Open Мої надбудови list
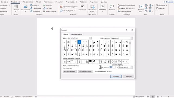 click(68, 11)
